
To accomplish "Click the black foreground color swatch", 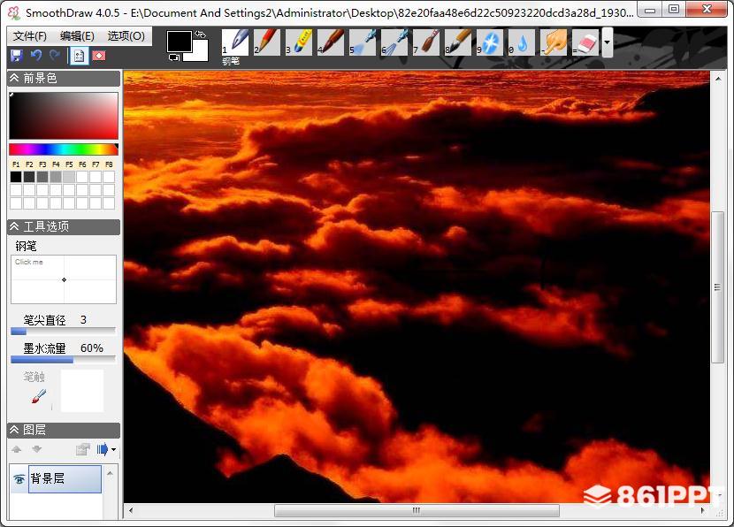I will point(179,42).
